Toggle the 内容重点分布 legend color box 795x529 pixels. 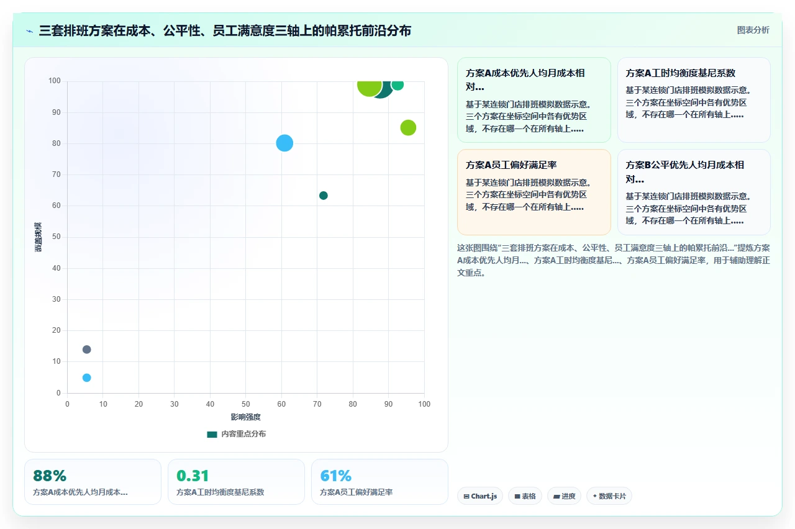pyautogui.click(x=212, y=434)
